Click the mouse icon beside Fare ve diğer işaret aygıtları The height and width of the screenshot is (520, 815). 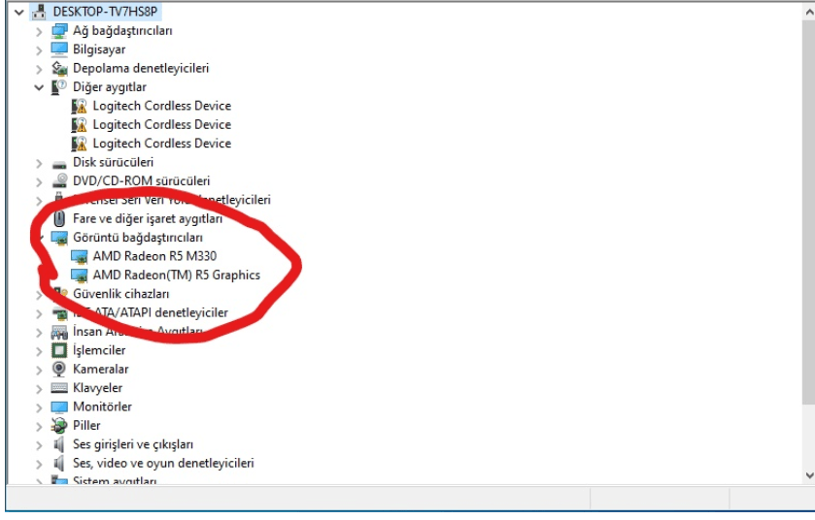pyautogui.click(x=59, y=218)
